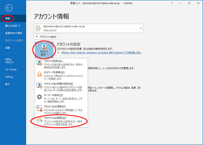This screenshot has height=145, width=203.
Task: Close the Outlook window
Action: (198, 3)
